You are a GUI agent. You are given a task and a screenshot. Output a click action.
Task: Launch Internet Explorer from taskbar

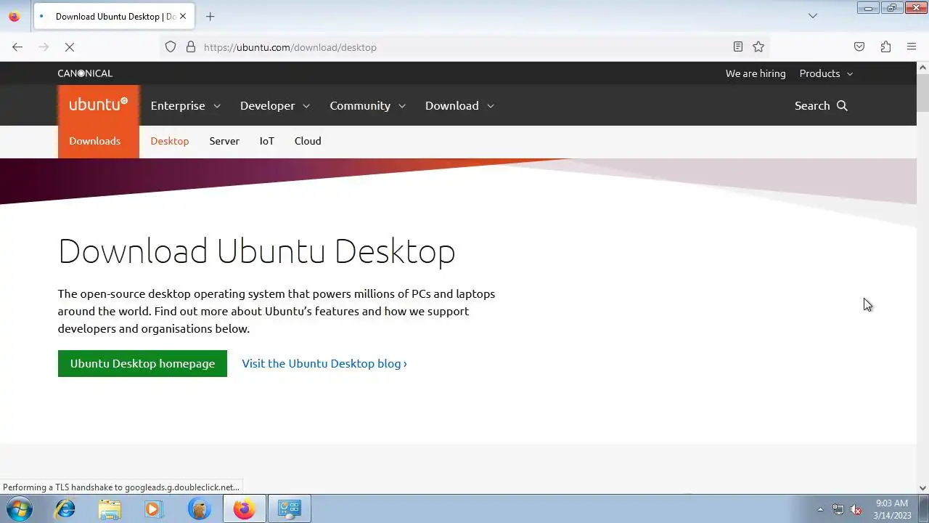[65, 509]
